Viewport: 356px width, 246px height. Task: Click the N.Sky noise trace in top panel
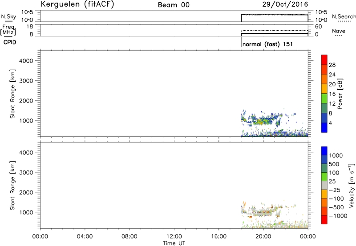coord(274,15)
